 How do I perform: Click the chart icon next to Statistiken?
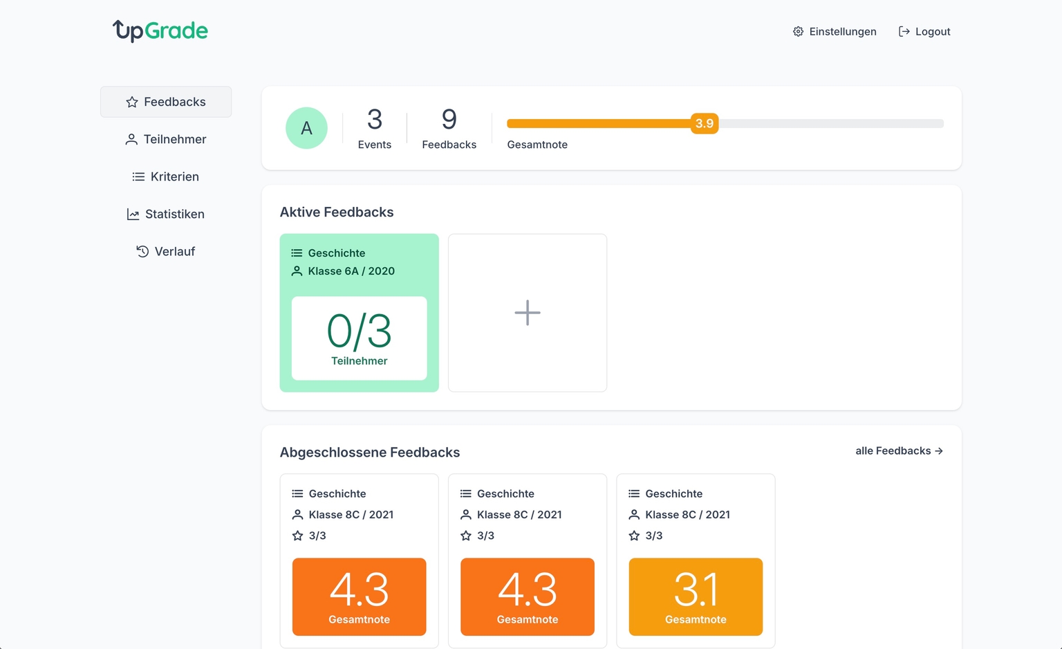[x=133, y=214]
